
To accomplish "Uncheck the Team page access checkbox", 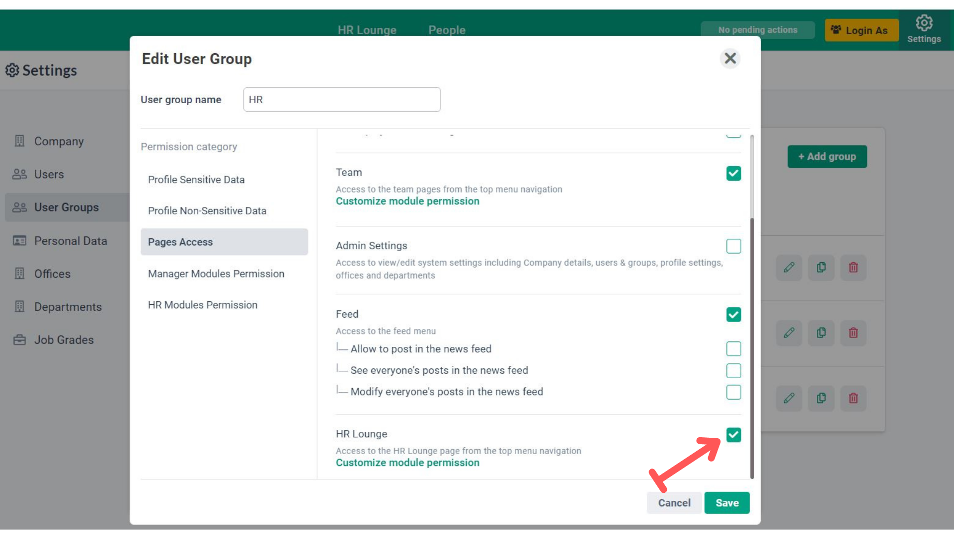I will [x=733, y=173].
